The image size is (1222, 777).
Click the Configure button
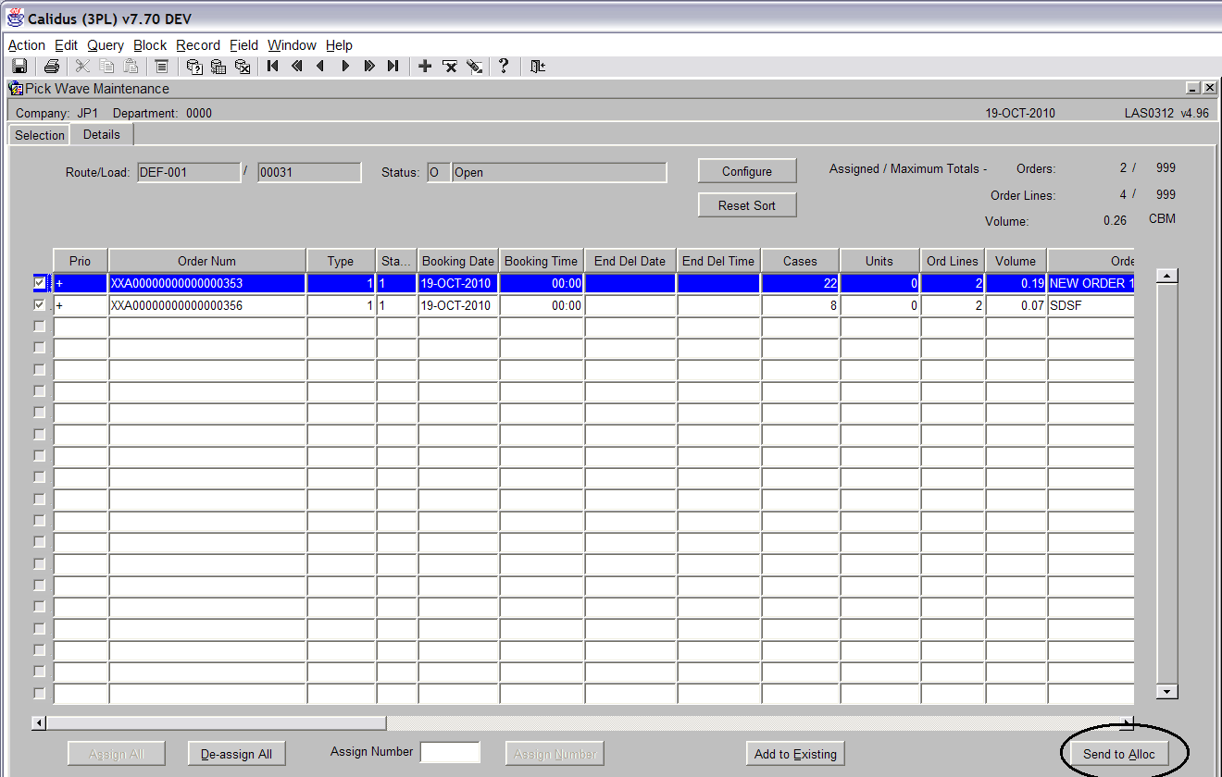747,171
